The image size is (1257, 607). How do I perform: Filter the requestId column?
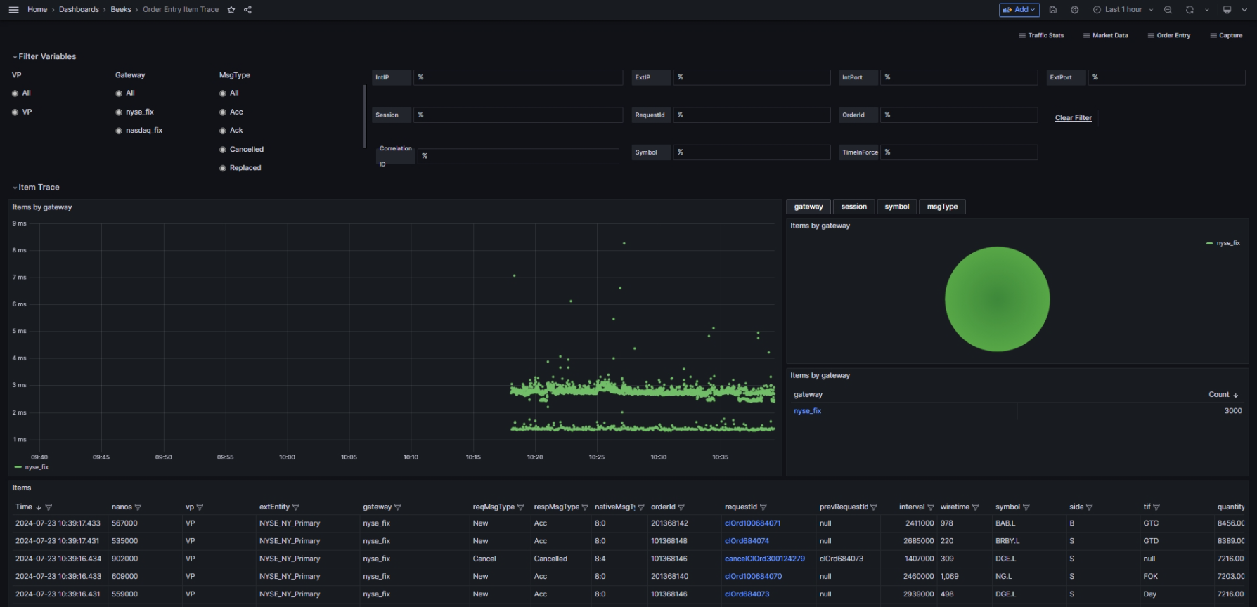[763, 507]
